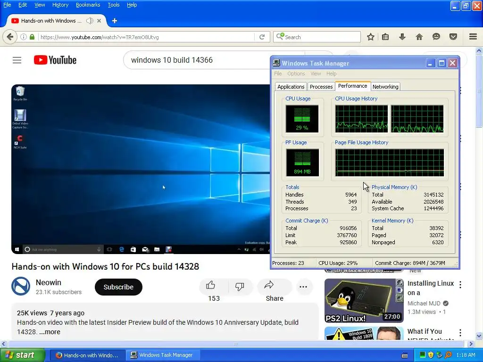Click vertical scrollbar up arrow
483x362 pixels.
(x=479, y=50)
